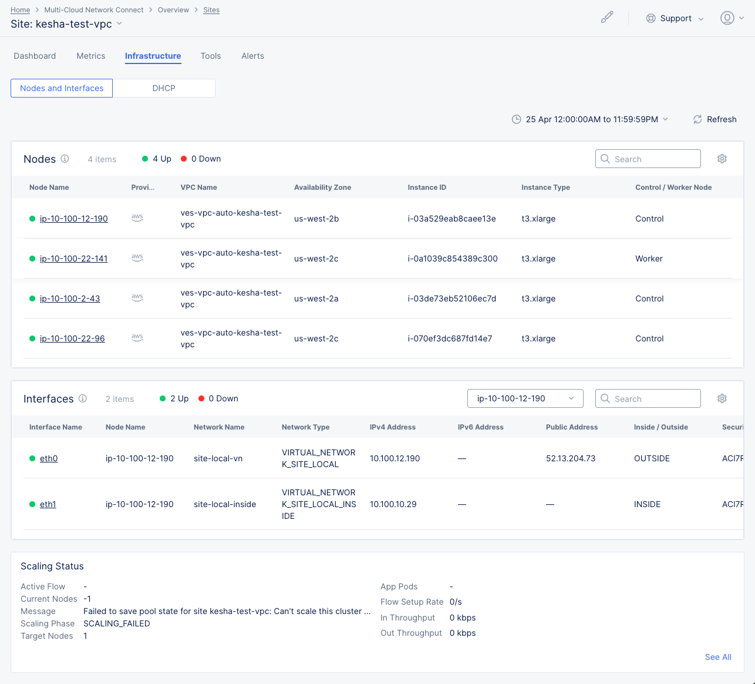
Task: Open the eth1 interface link
Action: 48,504
